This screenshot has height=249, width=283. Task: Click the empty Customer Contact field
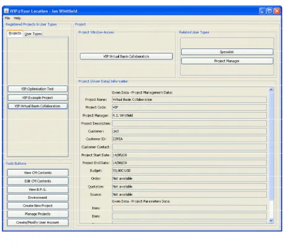click(x=189, y=147)
